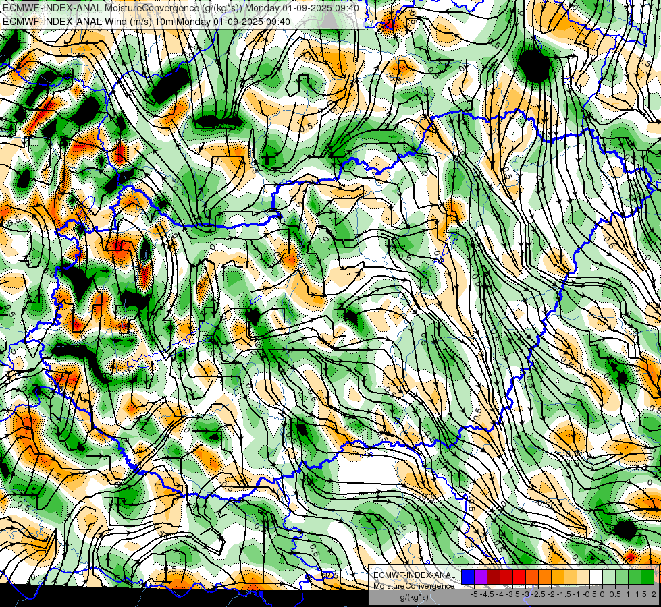Screen dimensions: 661x607
Task: Click the purple legend swatch between -5 and -4.5
Action: 481,577
